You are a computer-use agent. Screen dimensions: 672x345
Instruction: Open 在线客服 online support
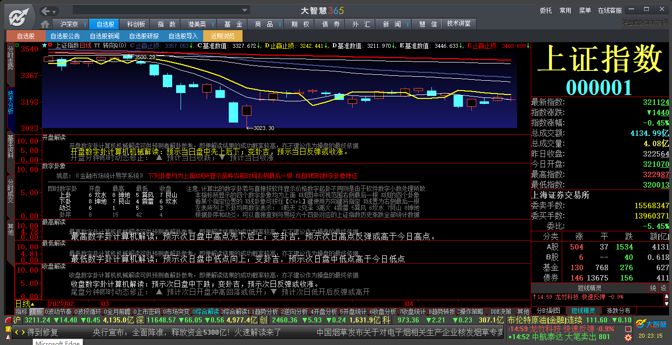pyautogui.click(x=610, y=10)
